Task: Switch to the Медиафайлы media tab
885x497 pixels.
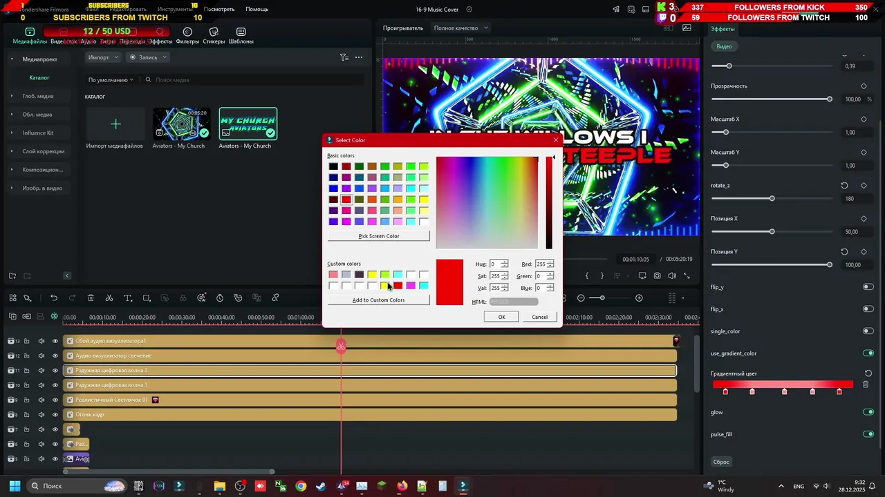Action: tap(30, 36)
